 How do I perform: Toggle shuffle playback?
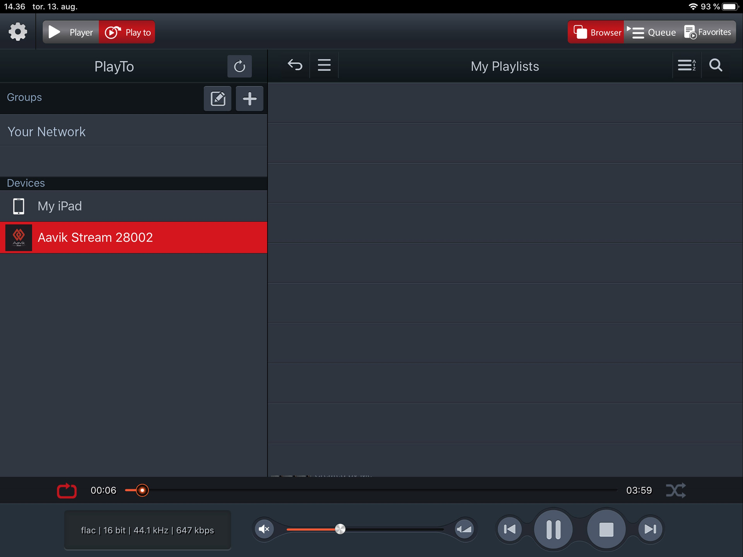coord(676,490)
